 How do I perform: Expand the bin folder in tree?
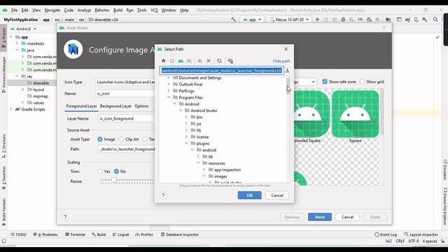(186, 117)
